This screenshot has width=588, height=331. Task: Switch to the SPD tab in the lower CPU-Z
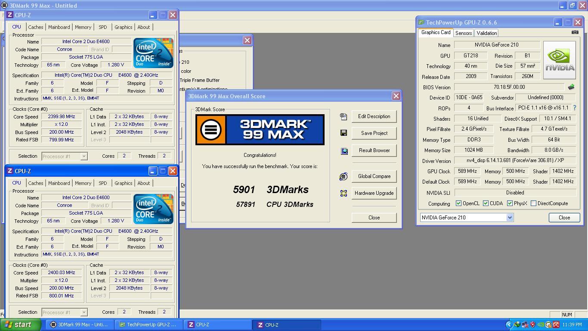pyautogui.click(x=102, y=183)
